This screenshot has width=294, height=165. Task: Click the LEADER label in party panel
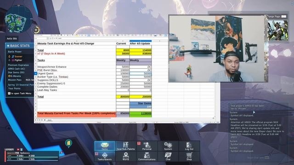[x=9, y=149]
